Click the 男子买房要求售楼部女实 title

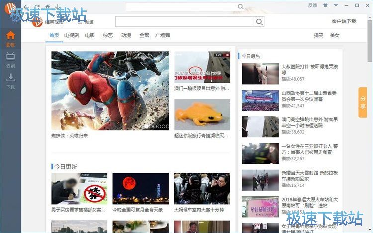pyautogui.click(x=78, y=210)
